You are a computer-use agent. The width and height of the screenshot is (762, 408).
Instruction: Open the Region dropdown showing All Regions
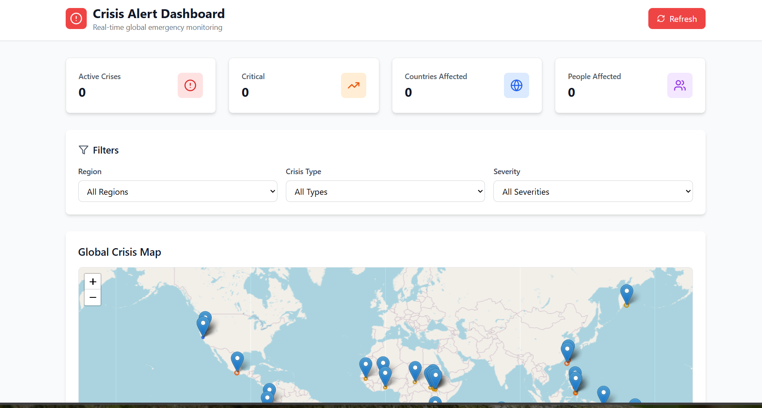coord(177,191)
